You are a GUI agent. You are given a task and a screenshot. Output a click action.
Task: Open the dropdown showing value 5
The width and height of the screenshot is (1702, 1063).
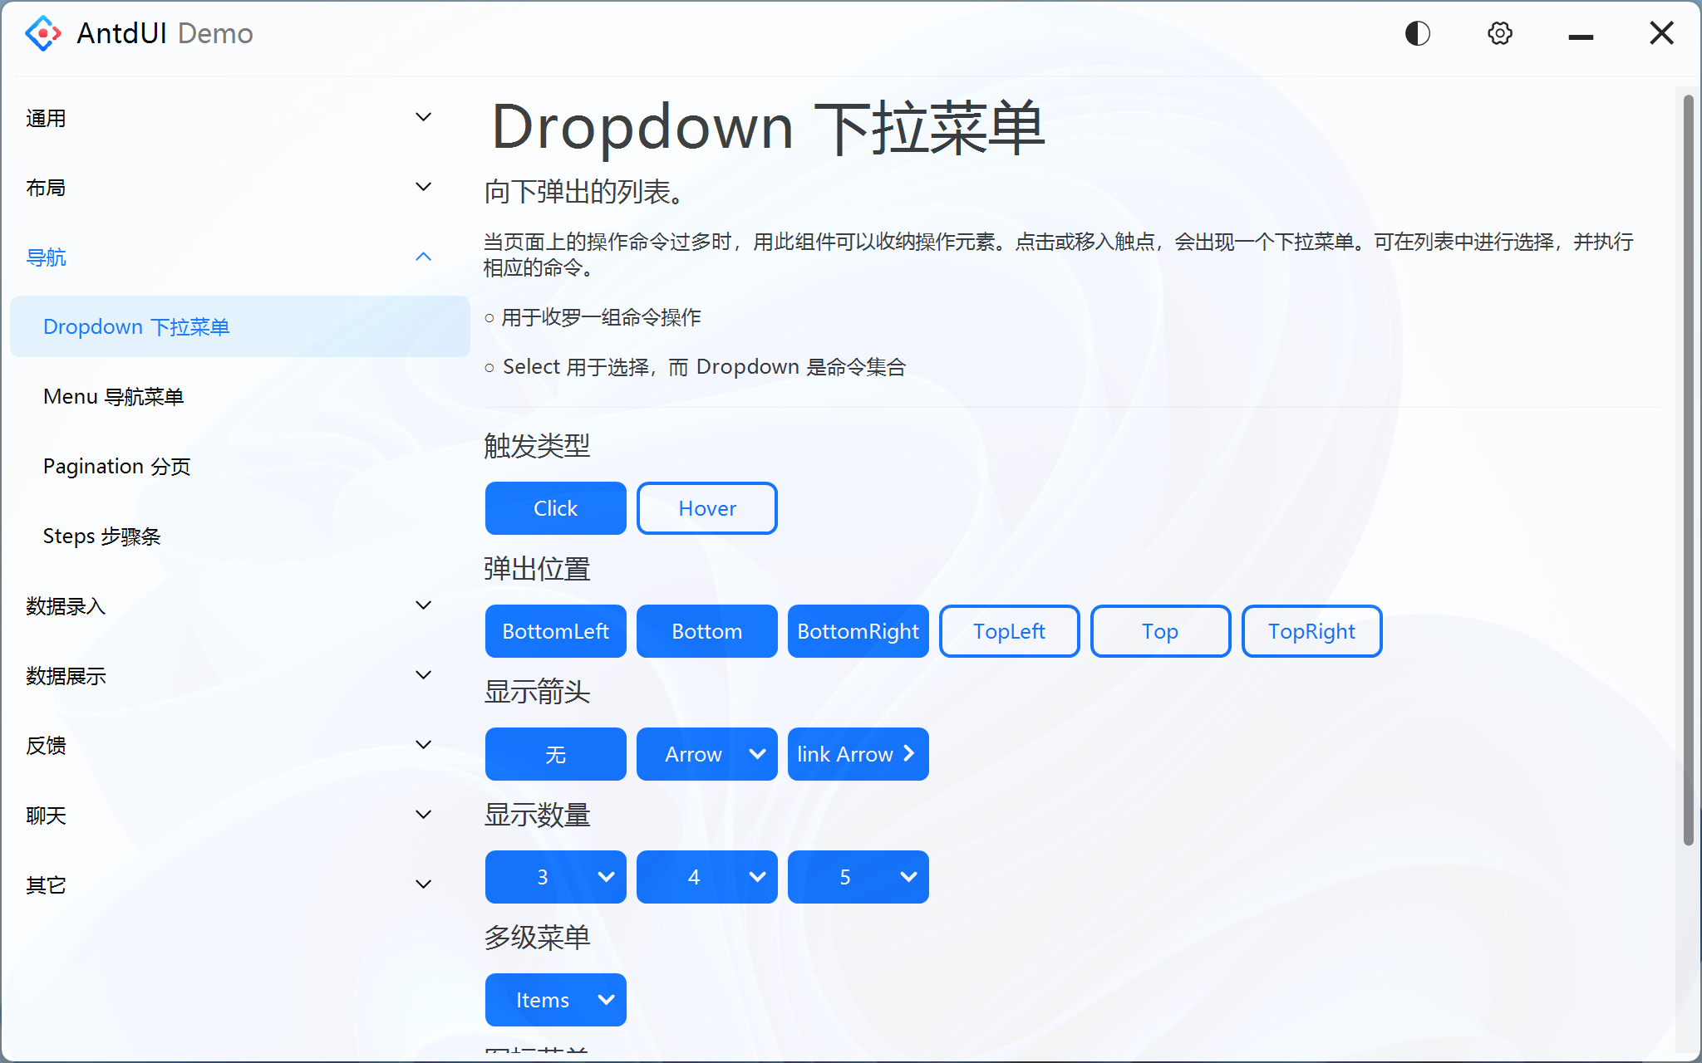coord(858,876)
